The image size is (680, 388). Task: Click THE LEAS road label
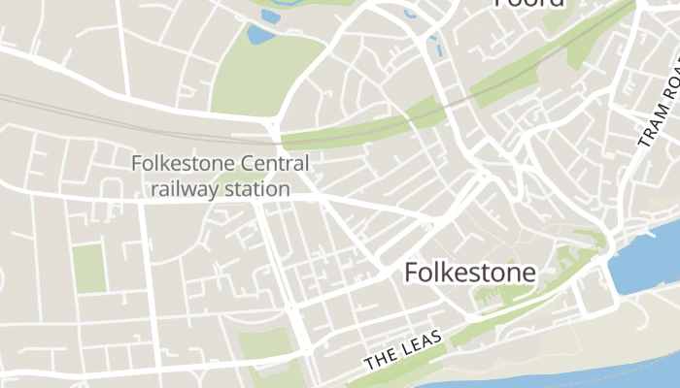pyautogui.click(x=403, y=349)
